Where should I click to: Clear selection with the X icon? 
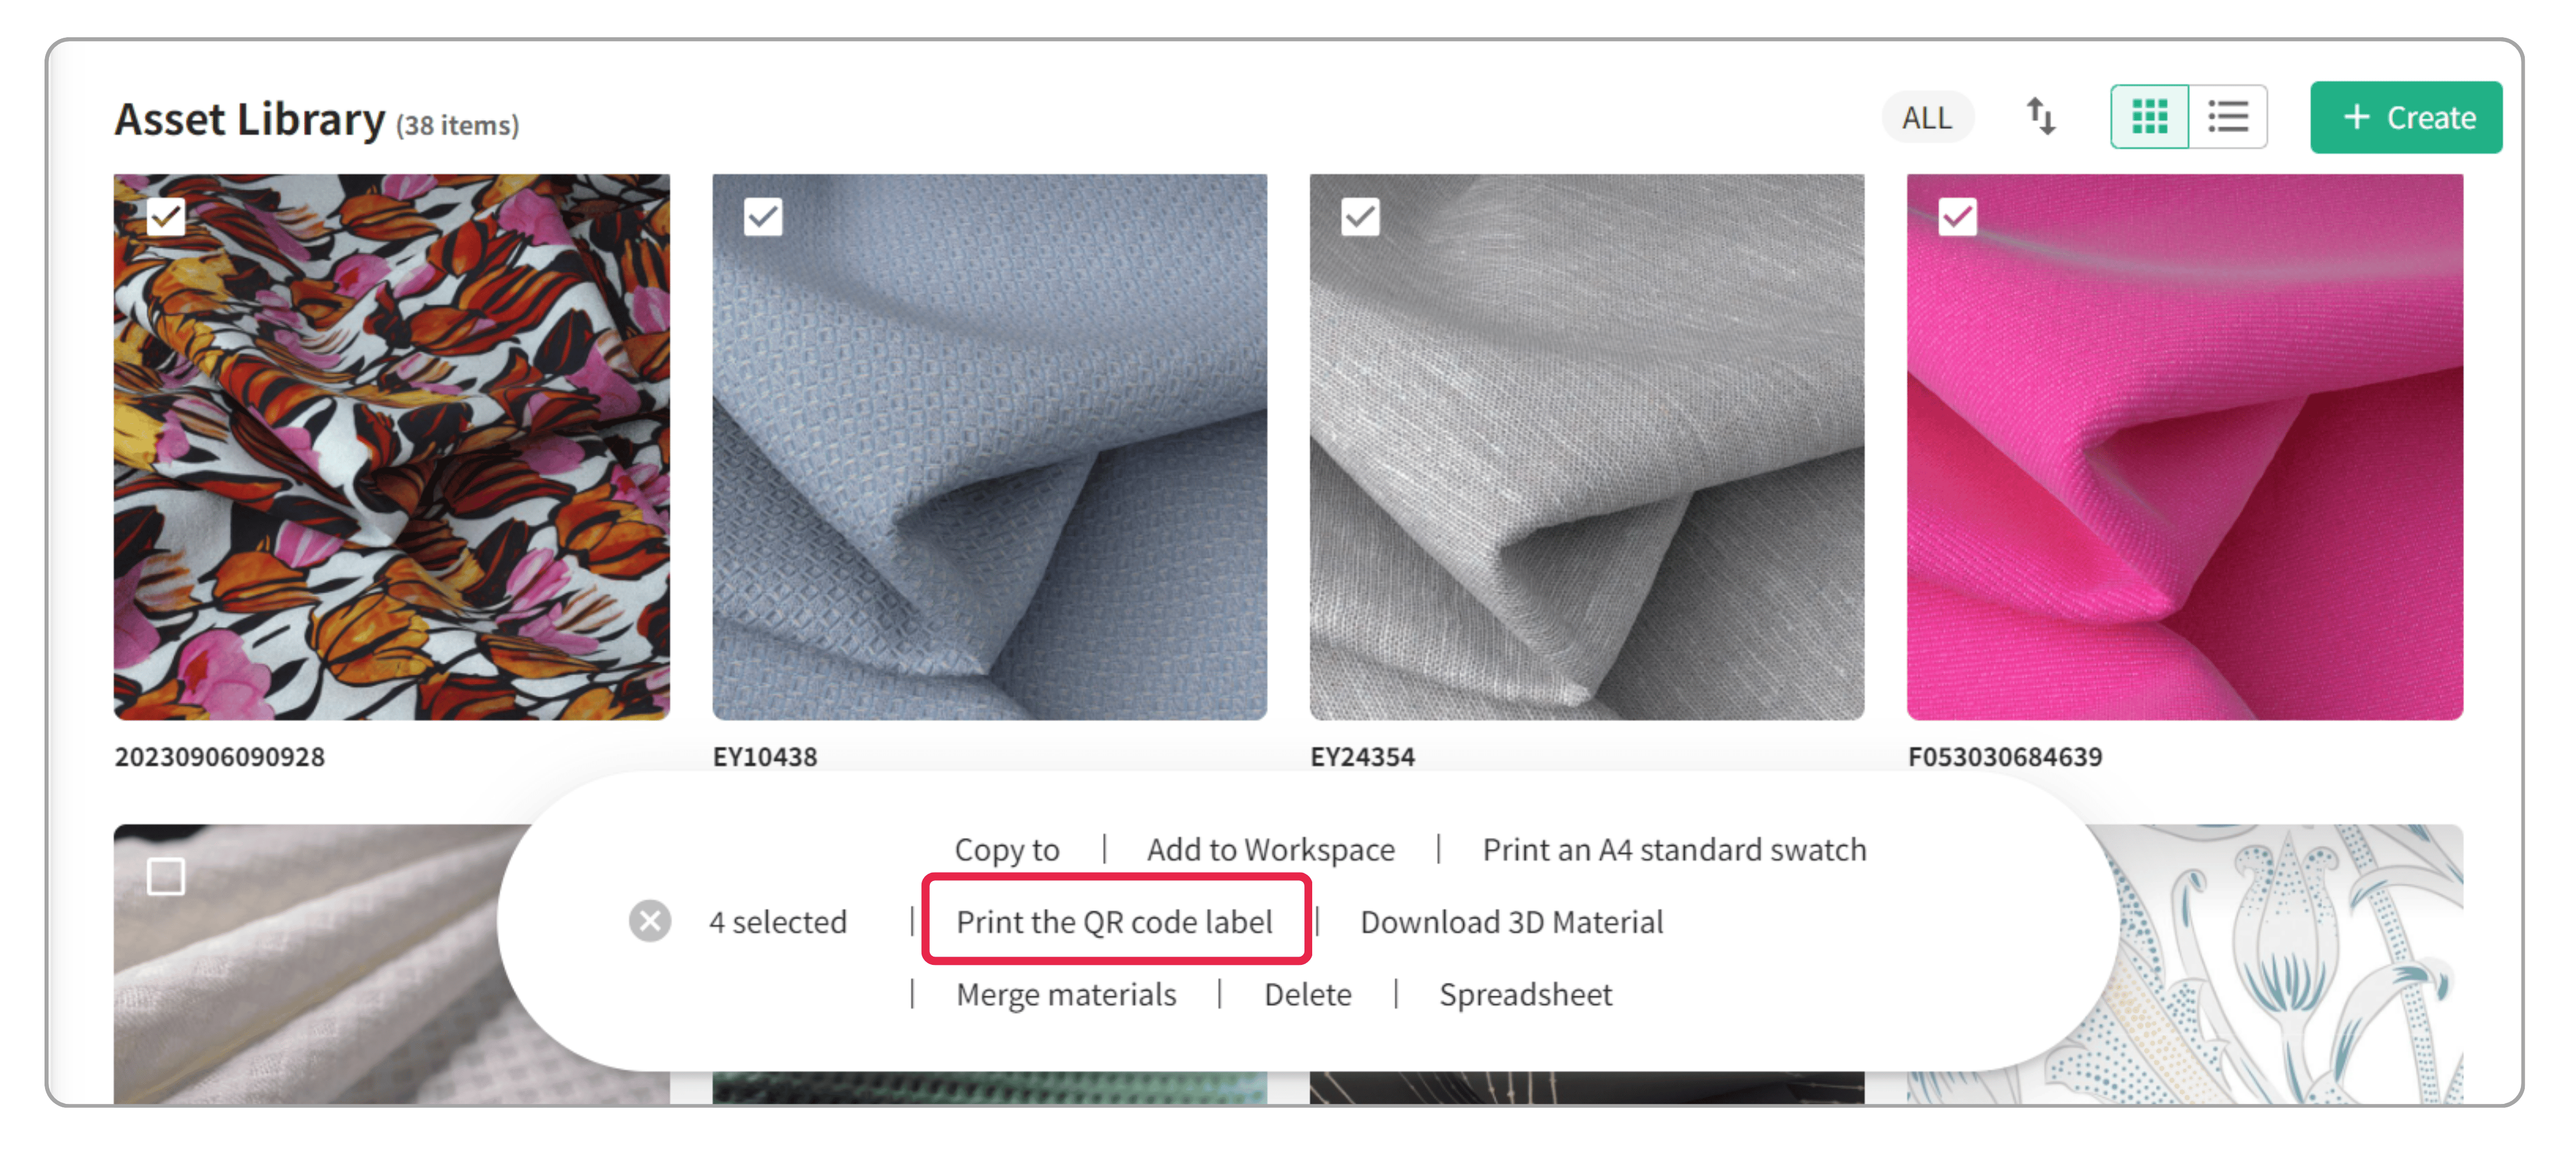point(650,920)
